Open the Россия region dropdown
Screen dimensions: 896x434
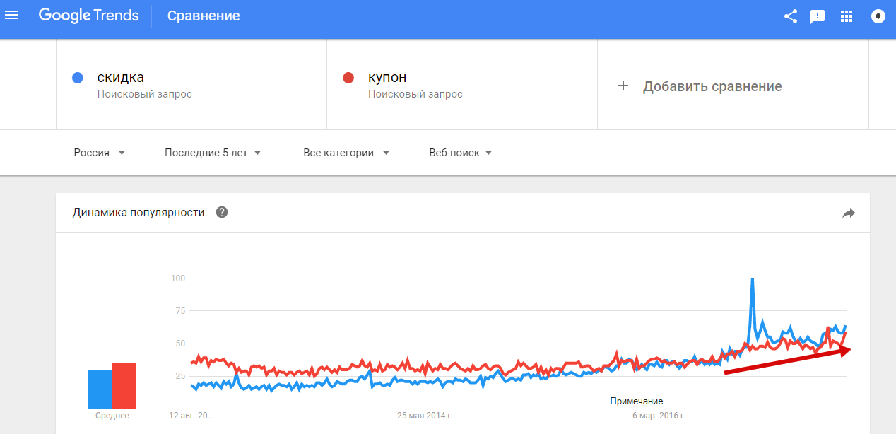pyautogui.click(x=100, y=153)
